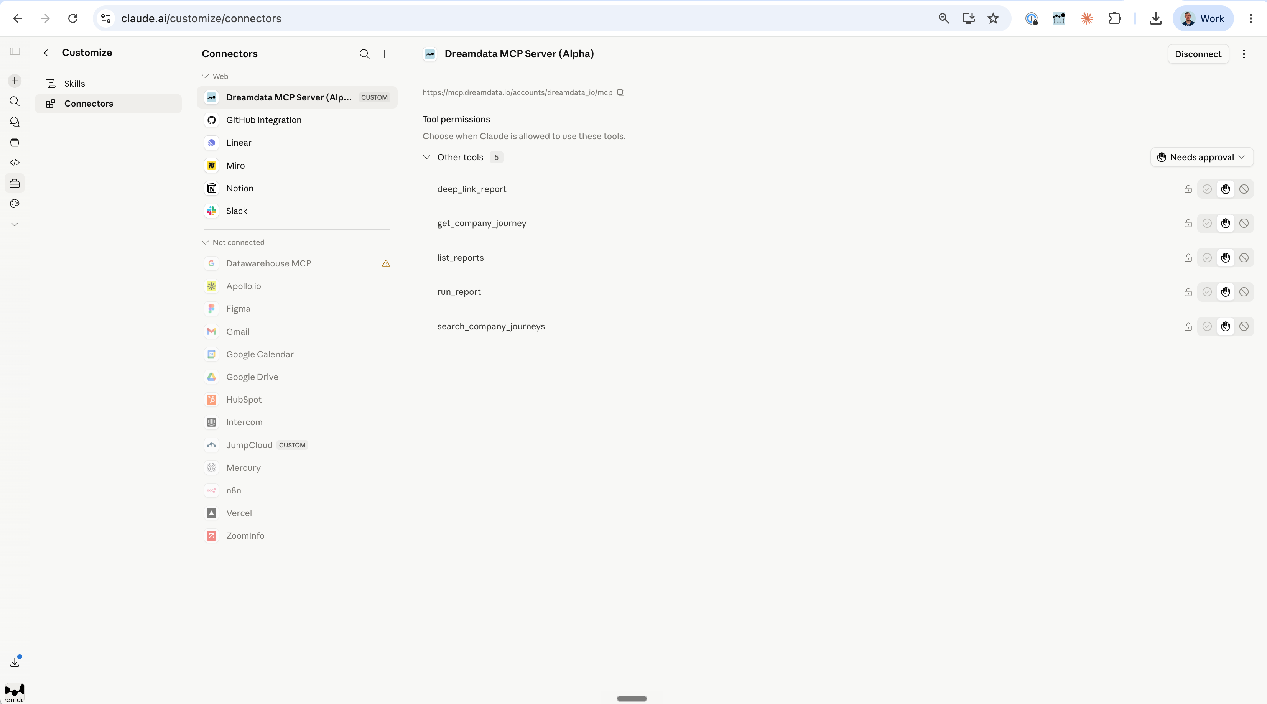Open the Connectors section

click(108, 104)
